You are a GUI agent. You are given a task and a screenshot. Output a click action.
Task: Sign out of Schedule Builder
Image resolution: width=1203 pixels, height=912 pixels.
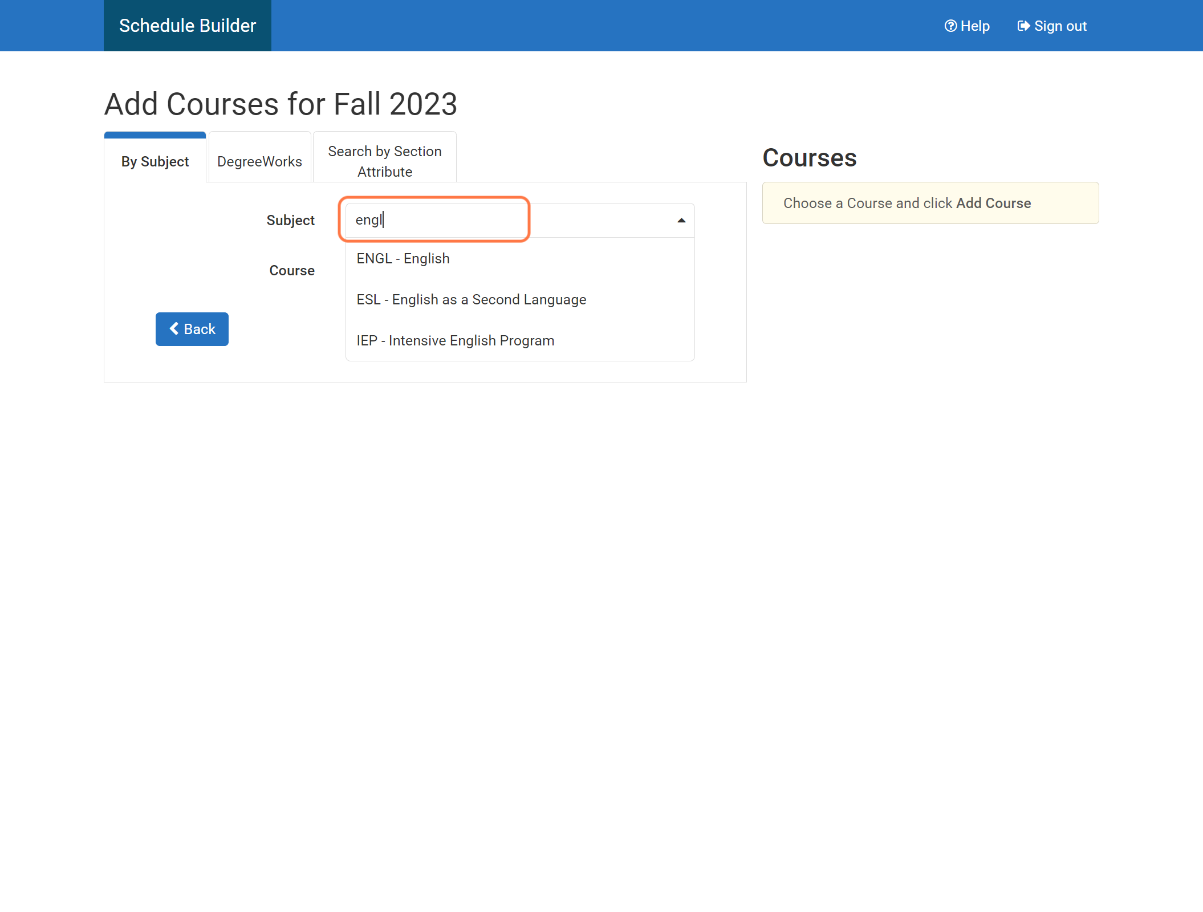tap(1052, 26)
